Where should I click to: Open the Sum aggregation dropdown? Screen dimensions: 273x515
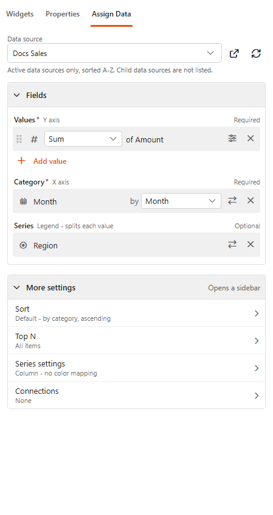(x=83, y=139)
